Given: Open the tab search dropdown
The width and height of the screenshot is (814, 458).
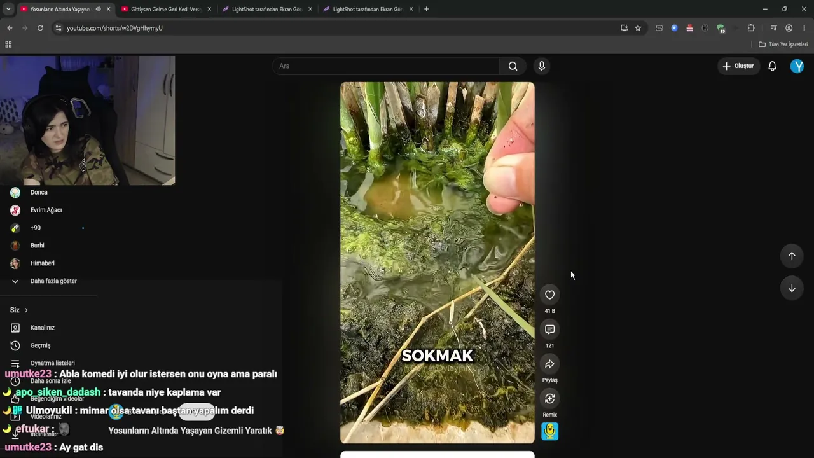Looking at the screenshot, I should (x=8, y=9).
